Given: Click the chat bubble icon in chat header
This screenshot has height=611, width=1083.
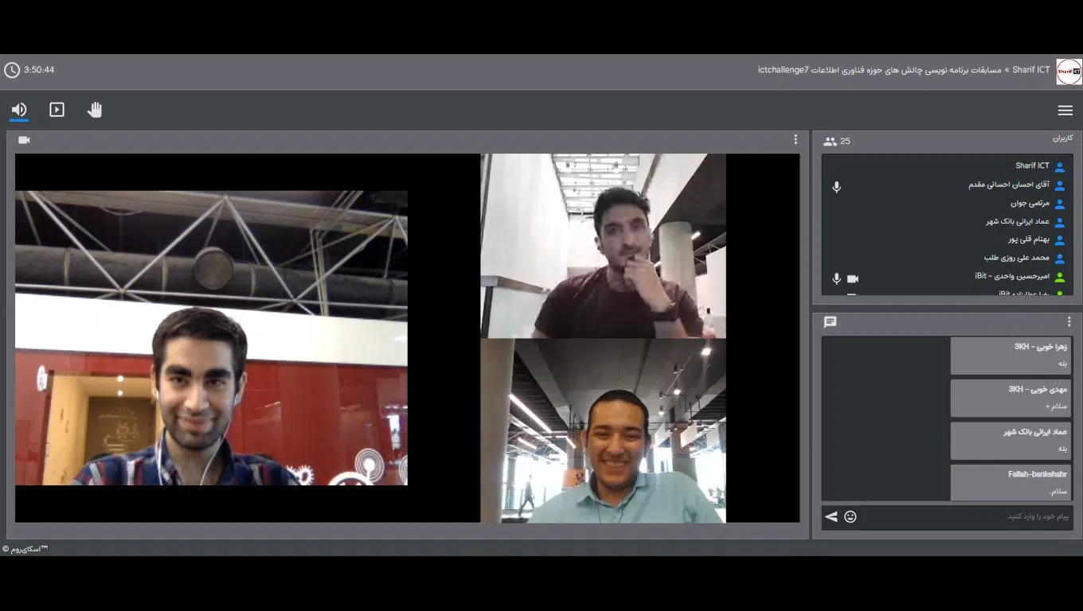Looking at the screenshot, I should pyautogui.click(x=830, y=322).
